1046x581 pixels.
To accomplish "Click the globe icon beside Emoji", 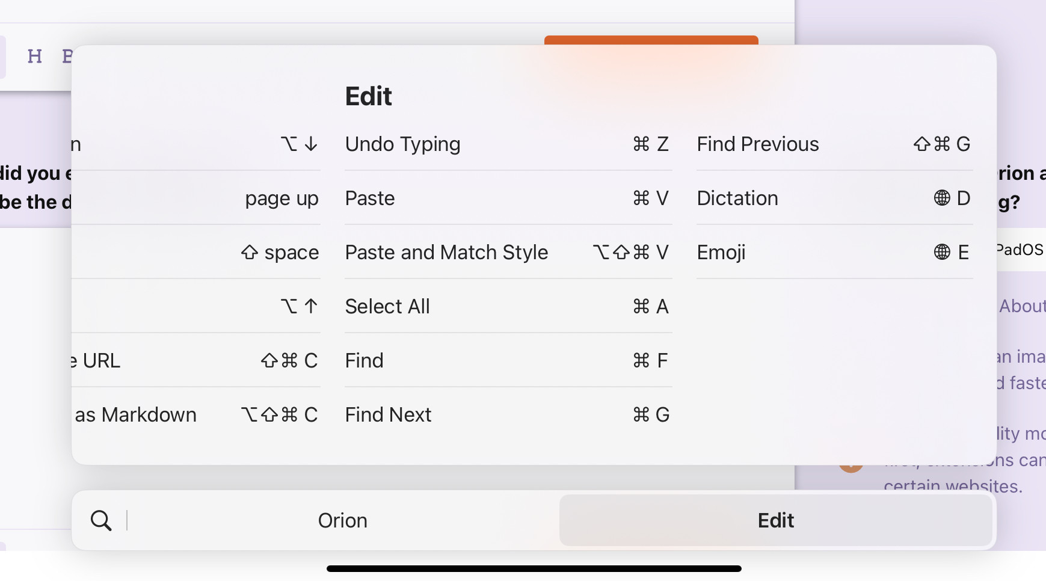I will 942,253.
